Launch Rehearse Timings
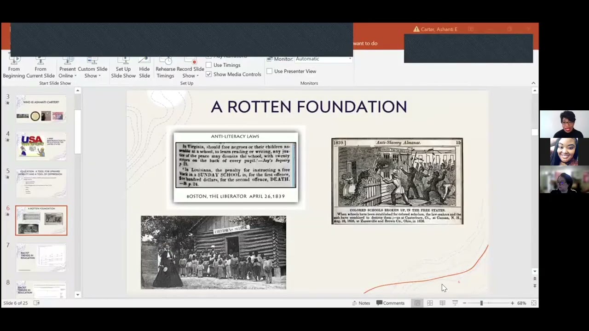589x331 pixels. click(x=165, y=68)
